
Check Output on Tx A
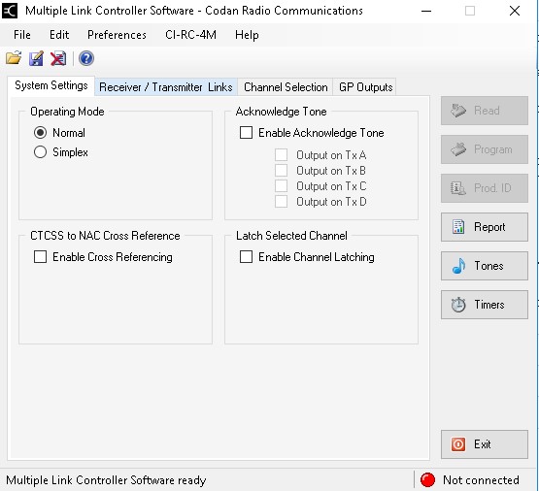pos(282,155)
